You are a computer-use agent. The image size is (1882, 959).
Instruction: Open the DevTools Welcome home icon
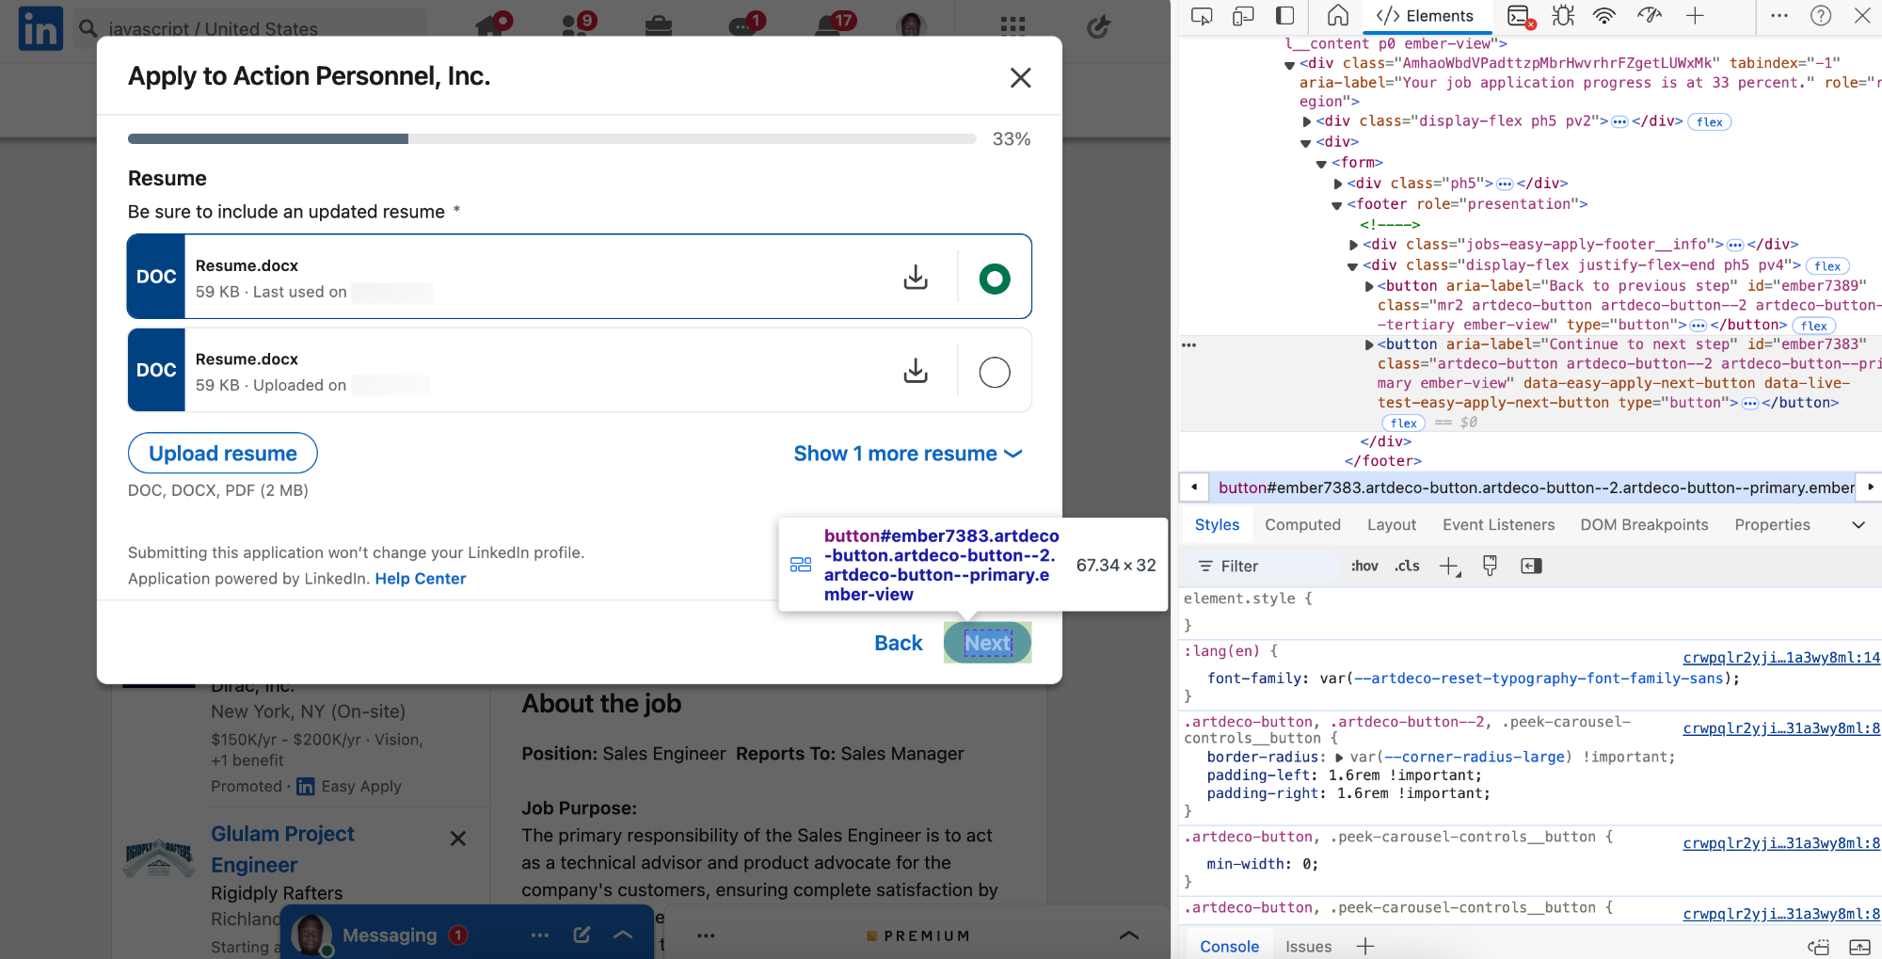pyautogui.click(x=1337, y=16)
